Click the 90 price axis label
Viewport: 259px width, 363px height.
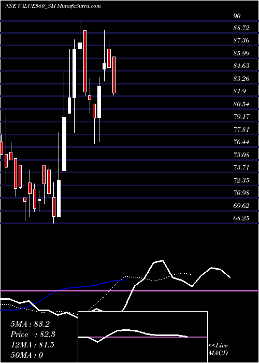point(237,16)
